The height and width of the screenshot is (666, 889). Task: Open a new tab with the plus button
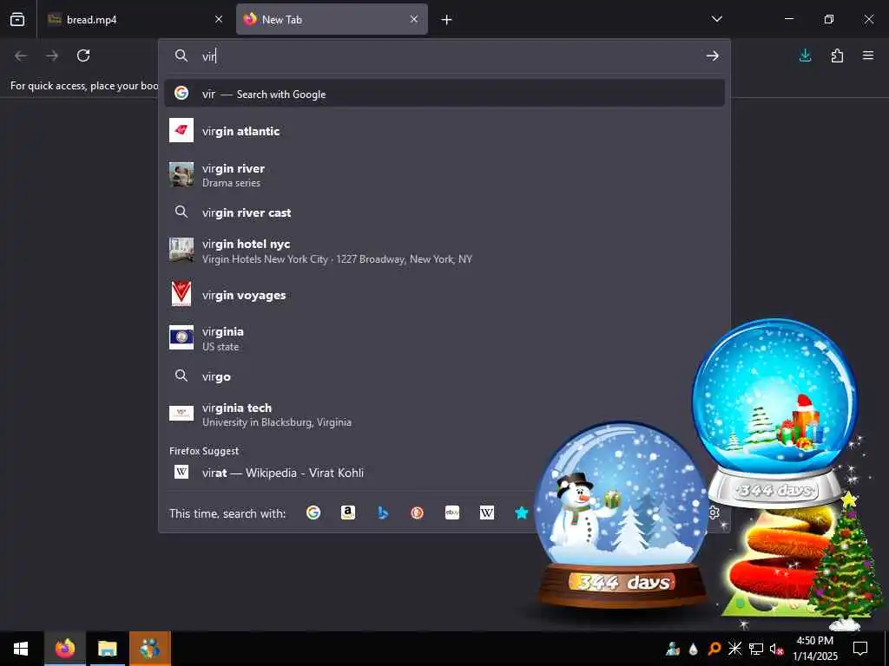click(447, 20)
